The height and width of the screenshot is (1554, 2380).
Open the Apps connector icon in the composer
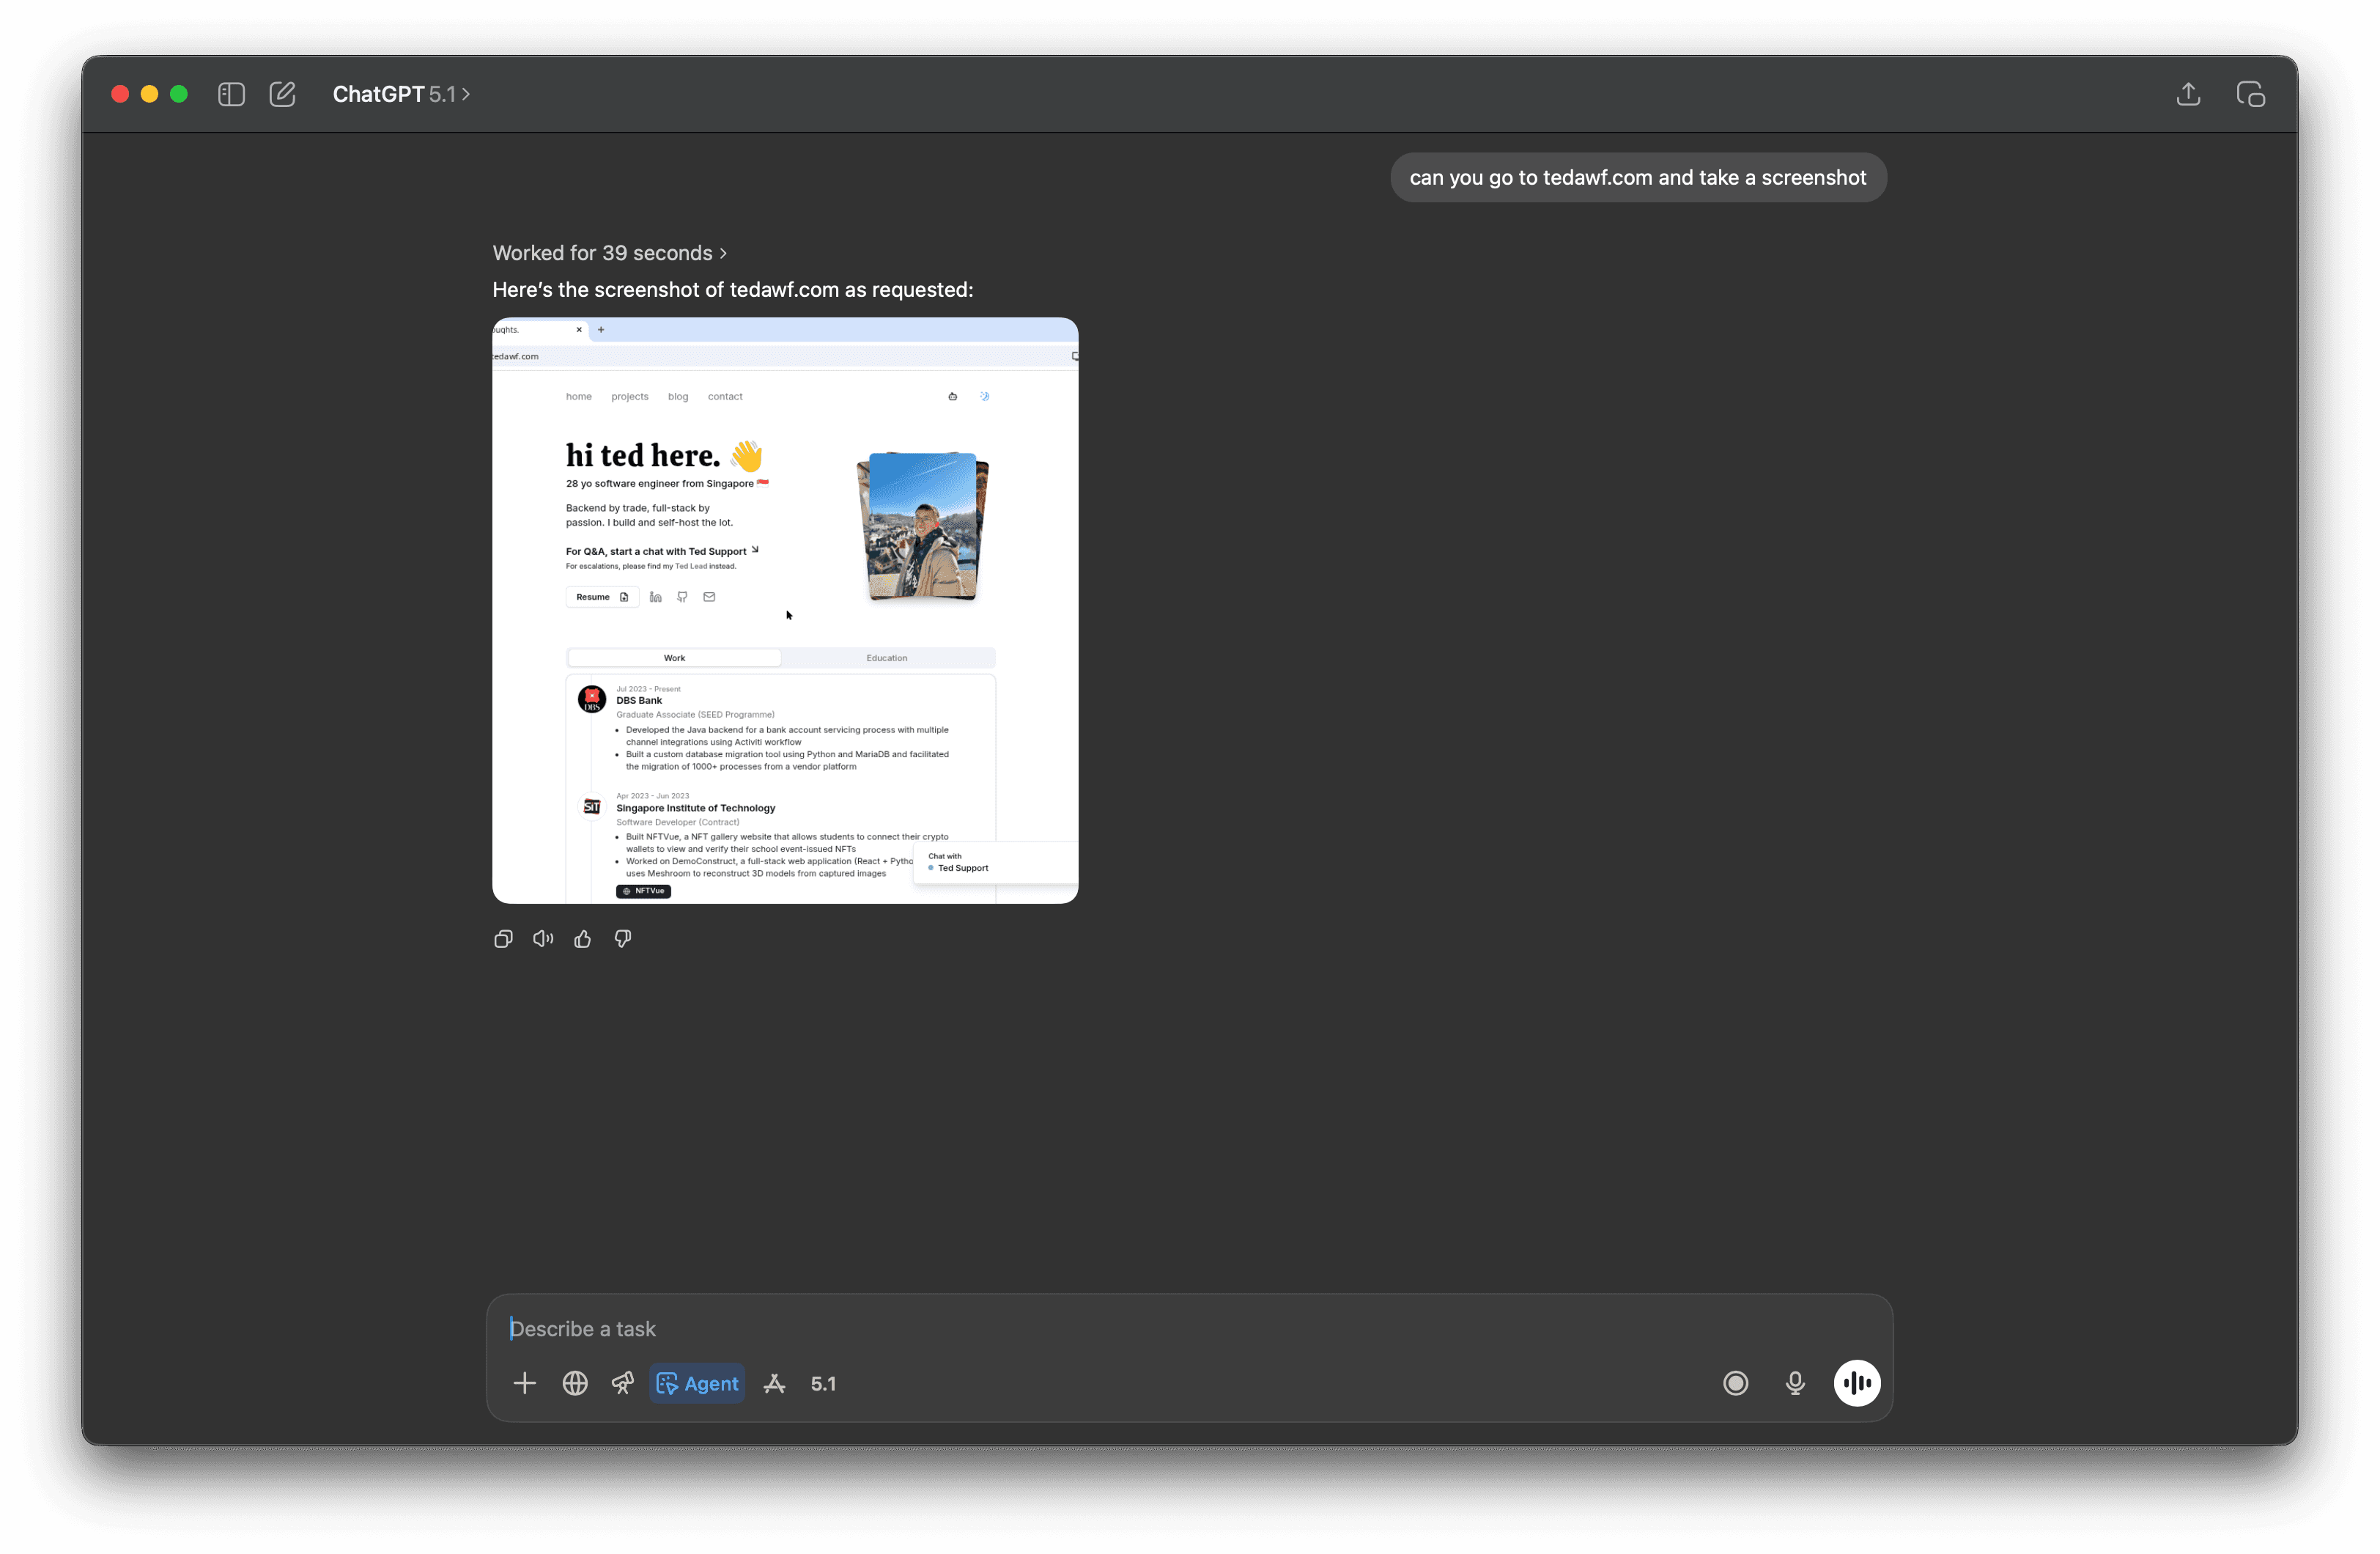[x=775, y=1383]
